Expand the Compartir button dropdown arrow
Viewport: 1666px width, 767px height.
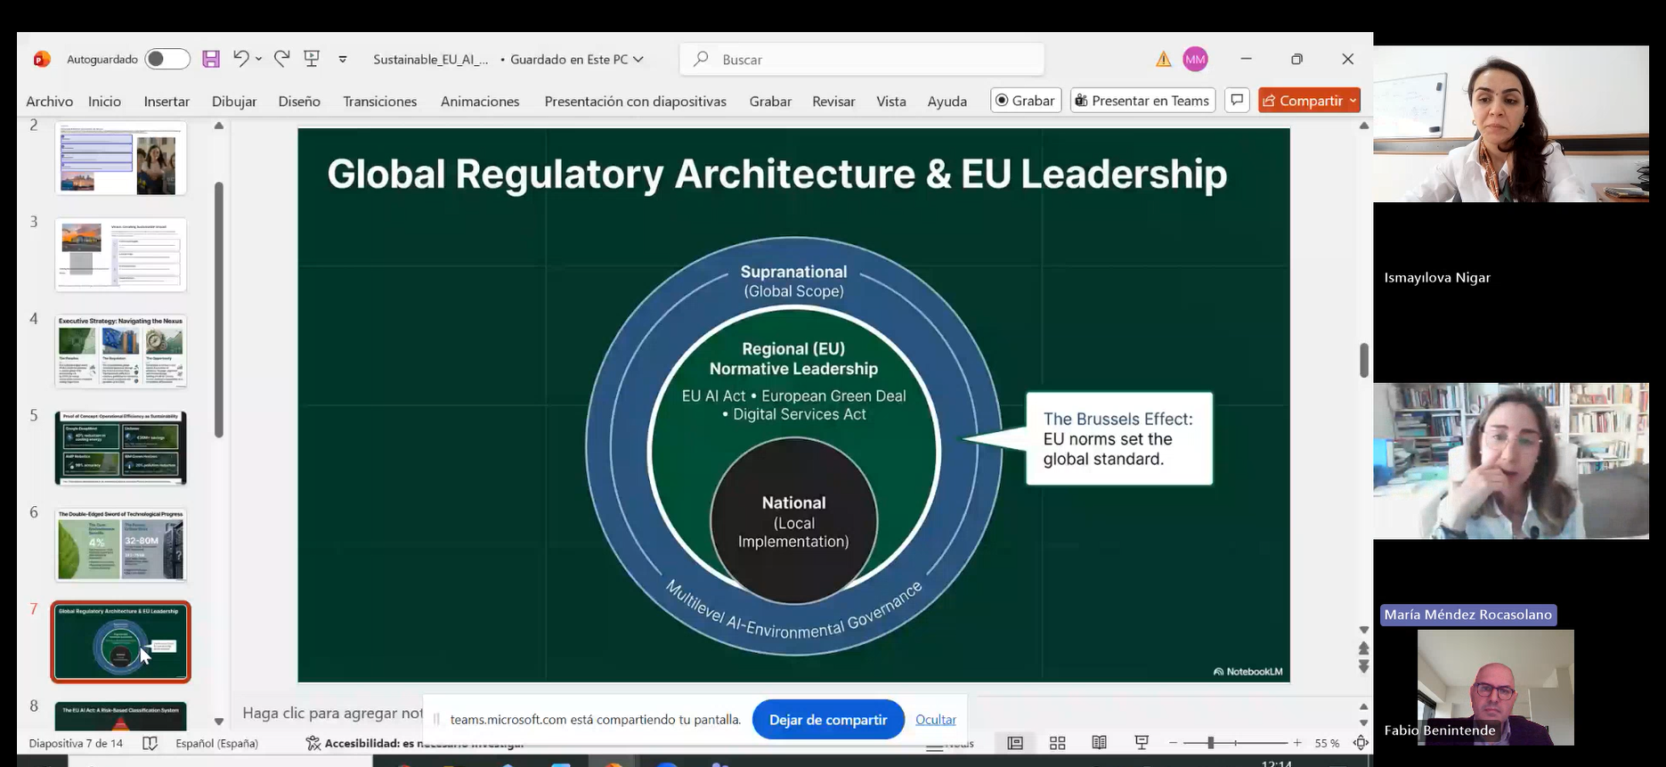click(x=1353, y=101)
